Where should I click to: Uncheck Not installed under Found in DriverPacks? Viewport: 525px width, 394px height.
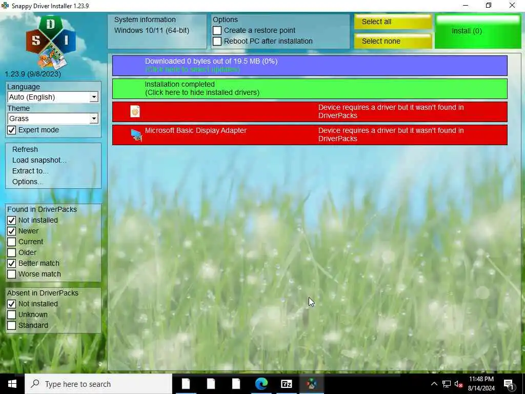11,220
